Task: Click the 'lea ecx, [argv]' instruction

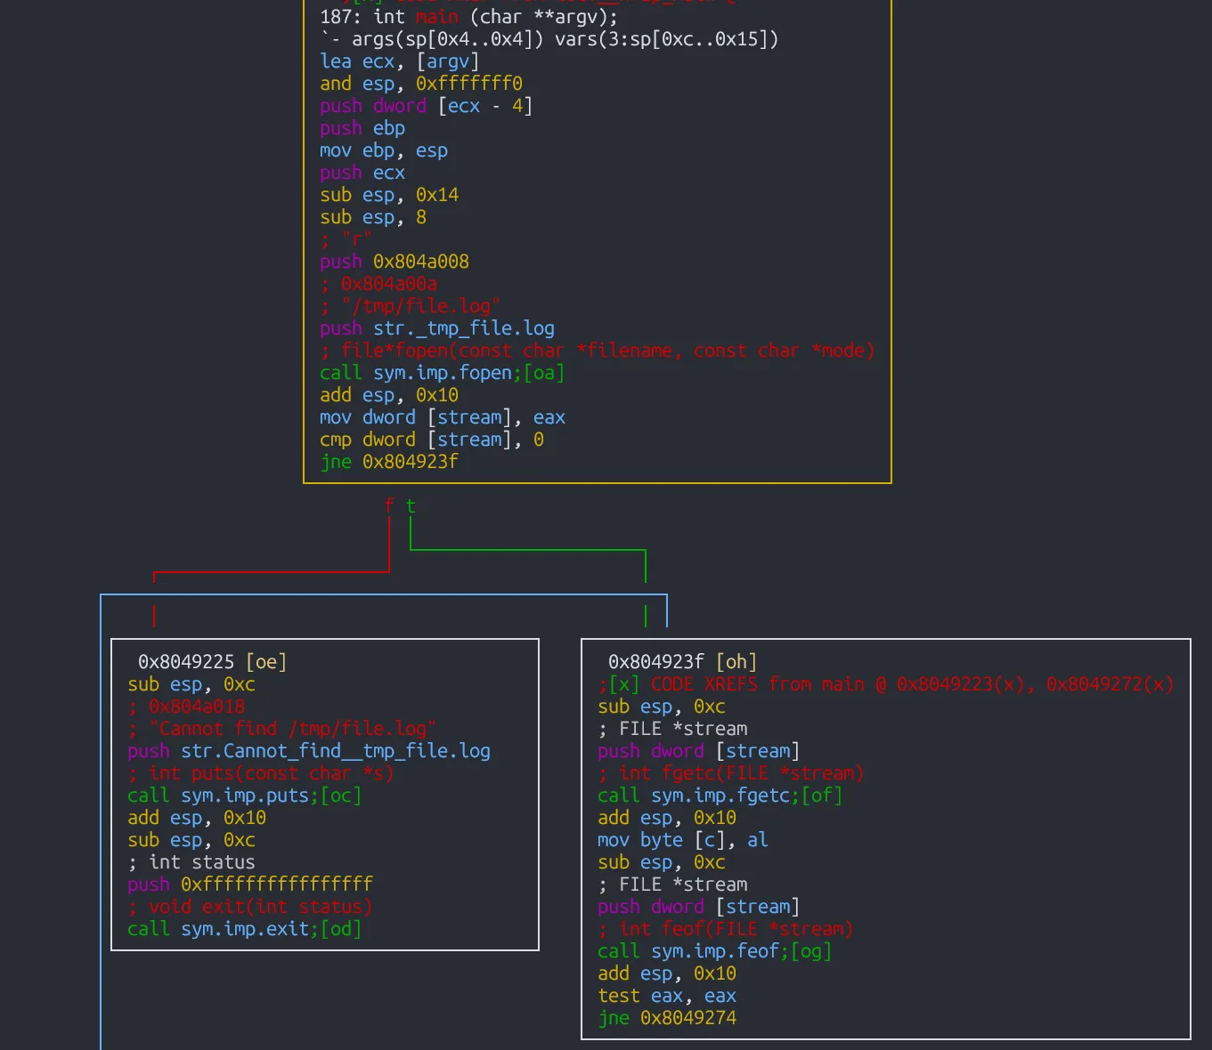Action: point(399,61)
